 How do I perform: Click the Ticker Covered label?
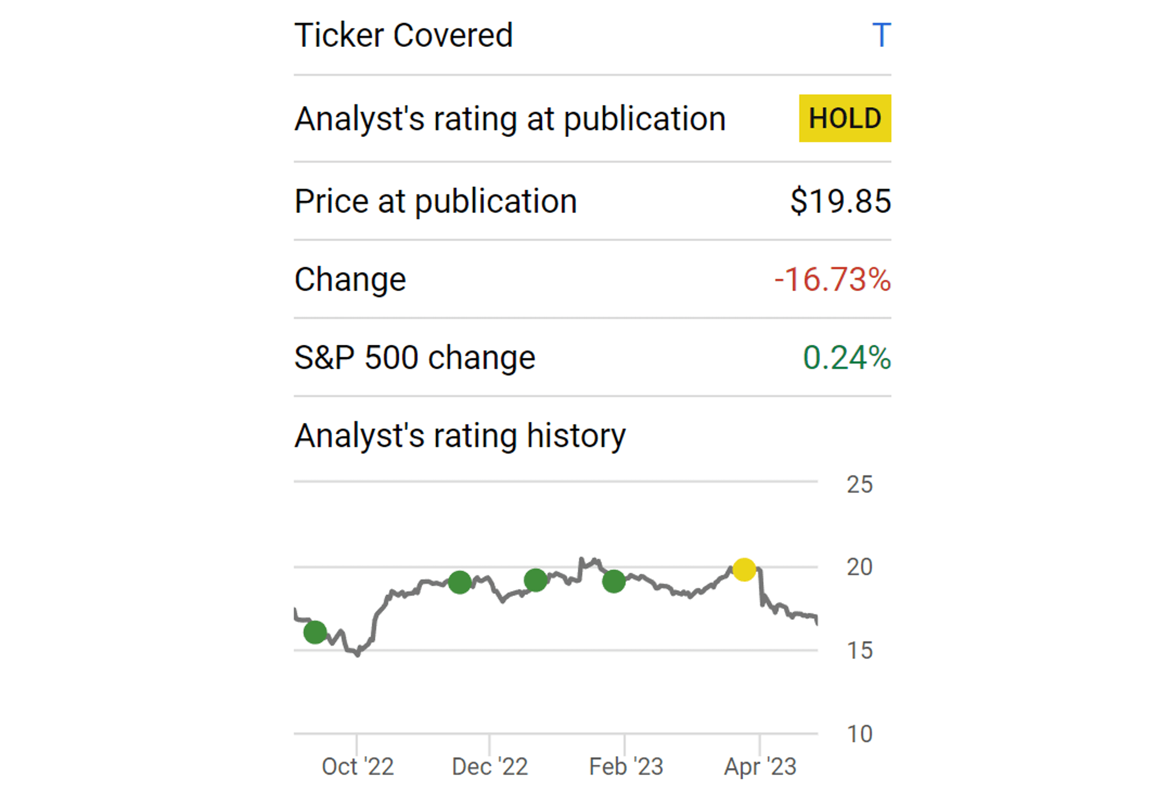point(404,35)
